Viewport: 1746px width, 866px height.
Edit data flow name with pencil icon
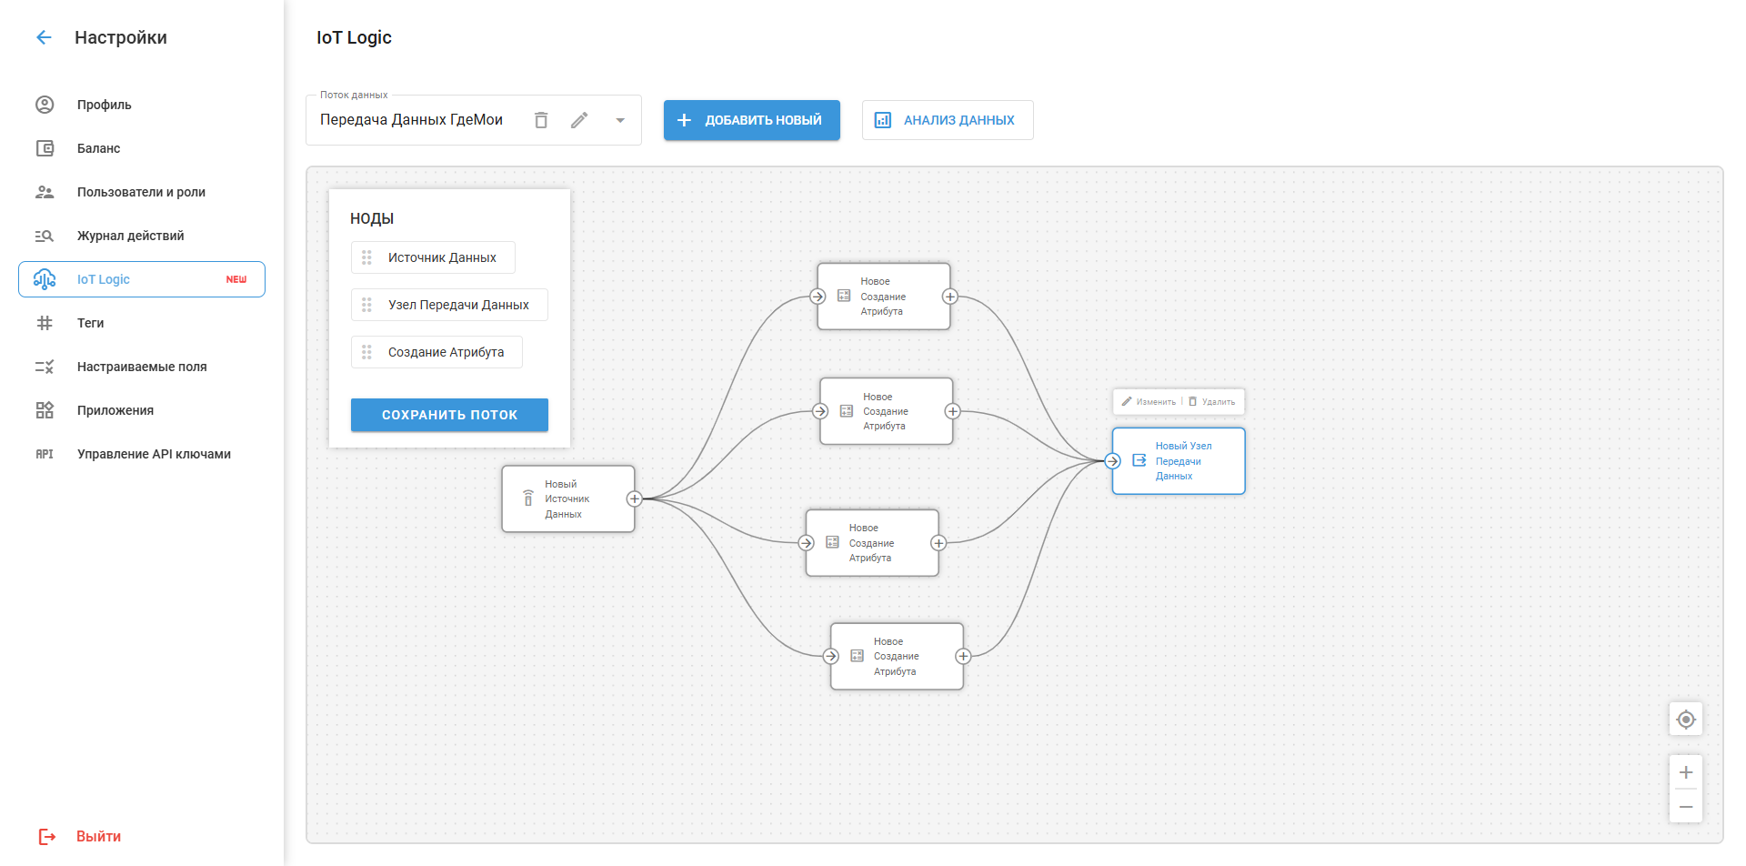click(x=579, y=120)
